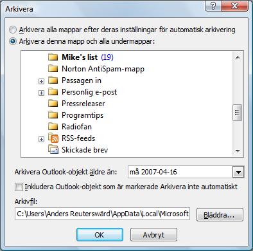Expand the Passagen in folder
Screen dimensions: 253x251
pos(41,81)
